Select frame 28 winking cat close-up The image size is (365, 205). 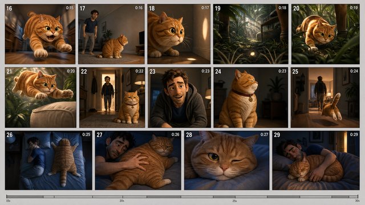(227, 161)
